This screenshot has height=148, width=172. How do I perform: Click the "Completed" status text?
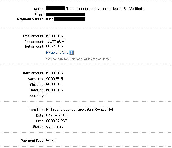click(x=55, y=126)
